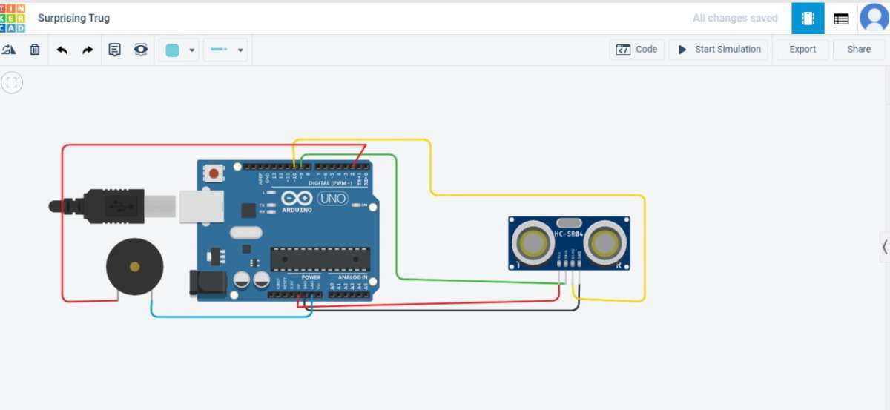Start Simulation of the circuit
Screen dimensions: 890x410
(x=719, y=50)
